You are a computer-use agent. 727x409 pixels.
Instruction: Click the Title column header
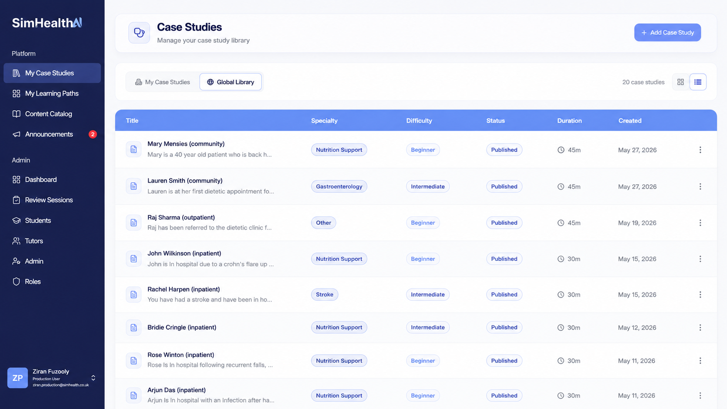click(132, 121)
